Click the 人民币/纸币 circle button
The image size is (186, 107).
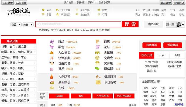click(x=103, y=96)
